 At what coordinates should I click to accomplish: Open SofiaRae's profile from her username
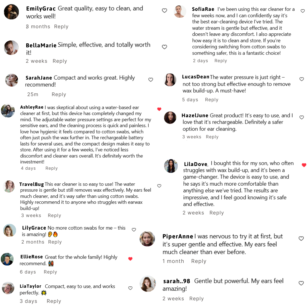click(203, 9)
